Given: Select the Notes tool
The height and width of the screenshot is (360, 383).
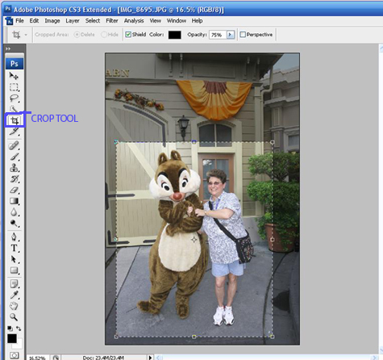Looking at the screenshot, I should pyautogui.click(x=14, y=284).
